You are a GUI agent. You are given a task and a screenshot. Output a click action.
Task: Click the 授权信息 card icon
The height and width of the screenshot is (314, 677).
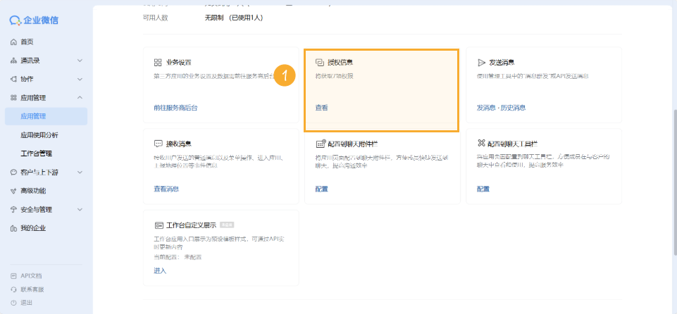point(320,63)
